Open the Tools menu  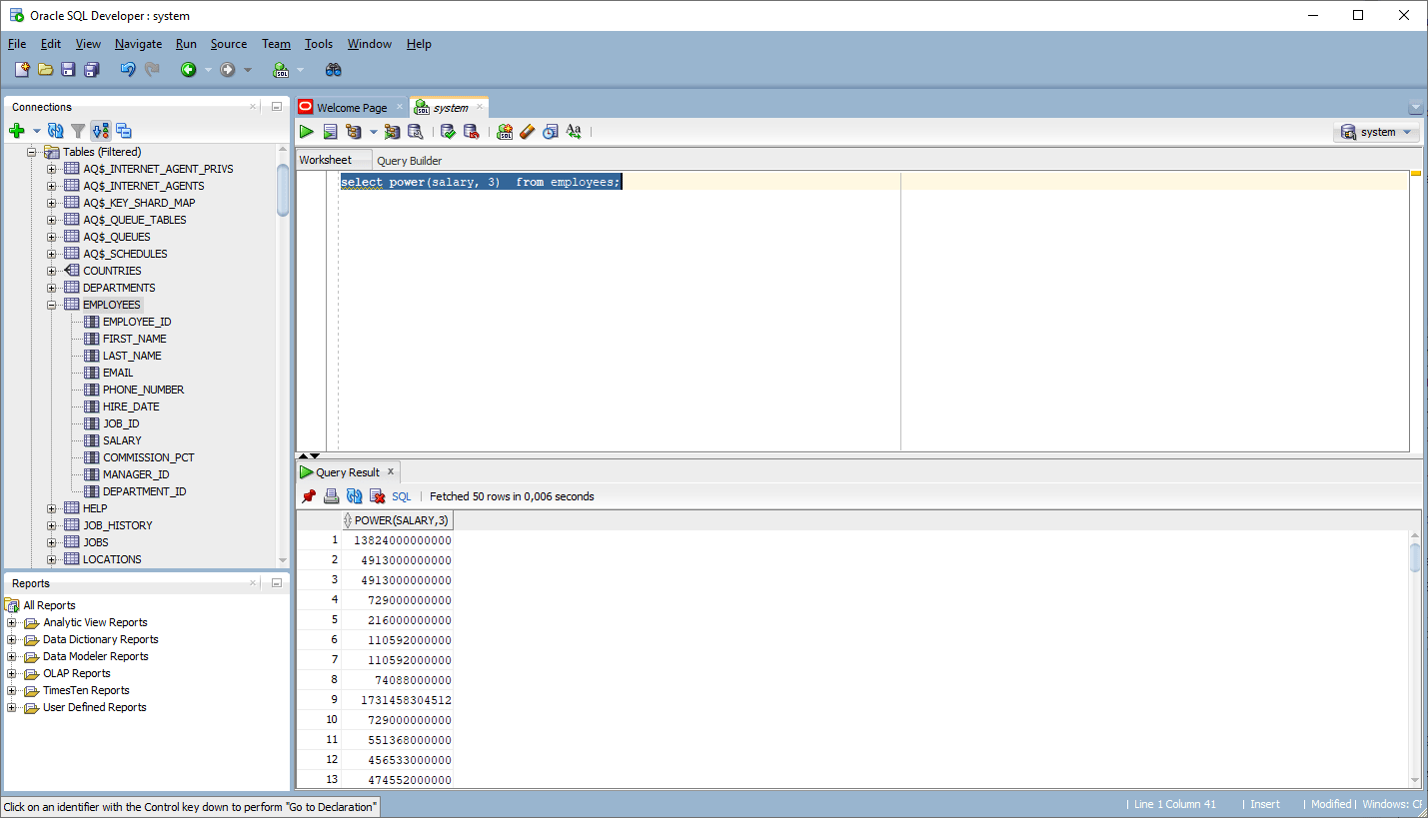pyautogui.click(x=318, y=44)
